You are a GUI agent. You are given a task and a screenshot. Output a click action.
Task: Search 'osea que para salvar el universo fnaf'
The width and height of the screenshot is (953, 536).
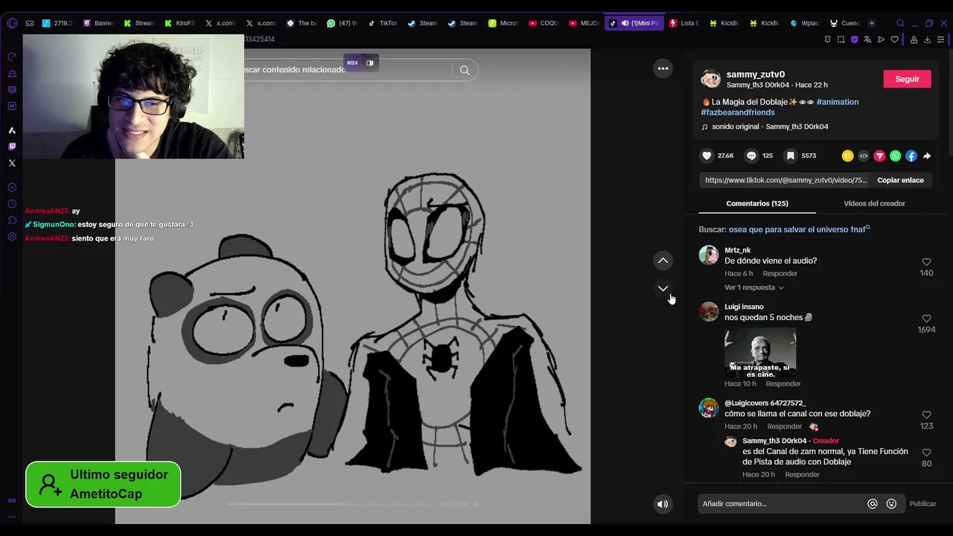(x=799, y=230)
